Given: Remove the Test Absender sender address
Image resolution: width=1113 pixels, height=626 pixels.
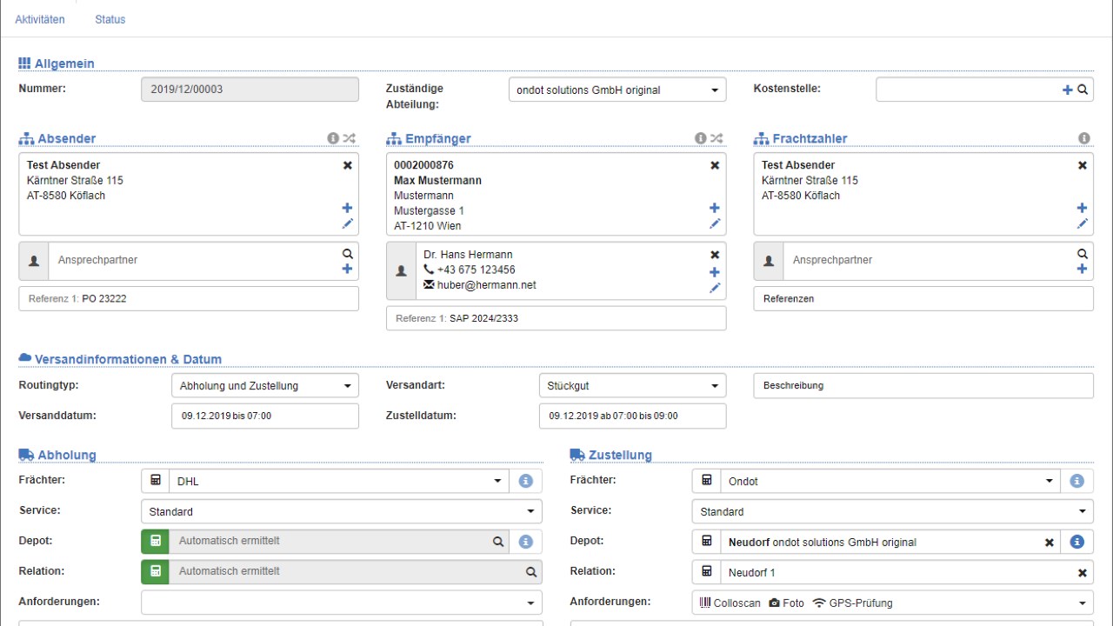Looking at the screenshot, I should (348, 165).
